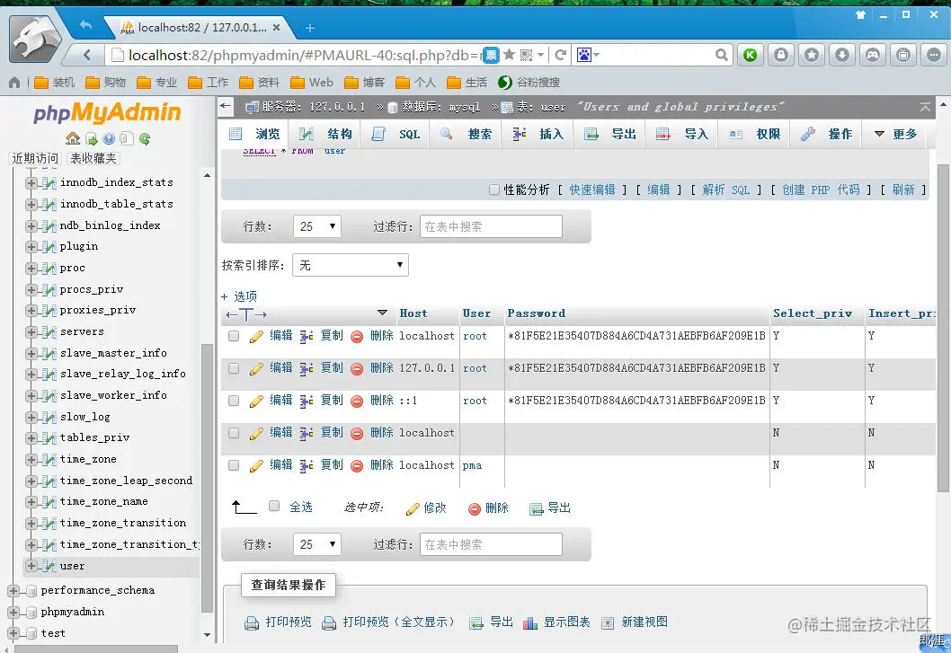Reload the page using browser refresh icon
The height and width of the screenshot is (653, 951).
point(560,55)
